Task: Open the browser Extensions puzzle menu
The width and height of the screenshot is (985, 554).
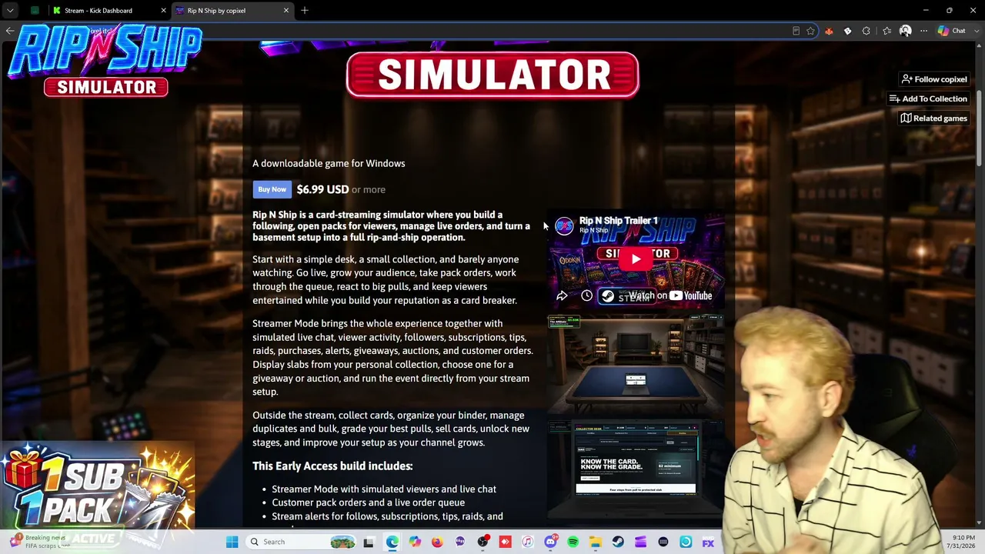Action: (x=866, y=31)
